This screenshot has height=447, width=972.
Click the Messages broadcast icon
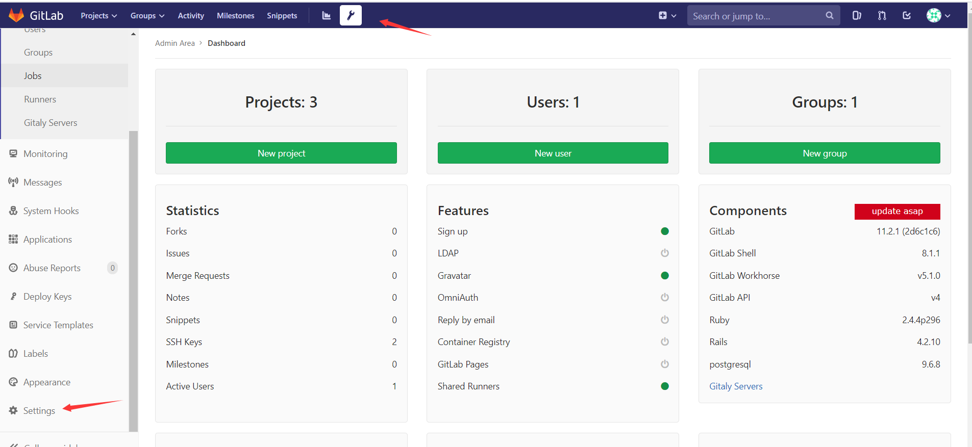pyautogui.click(x=13, y=182)
